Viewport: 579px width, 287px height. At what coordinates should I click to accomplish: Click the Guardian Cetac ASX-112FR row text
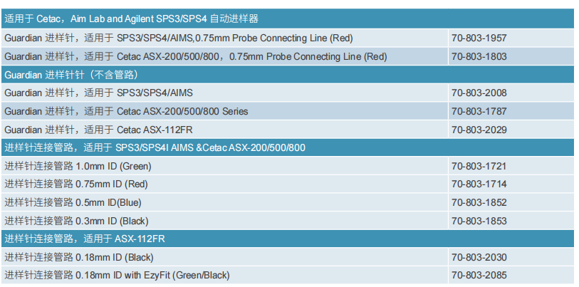click(98, 130)
